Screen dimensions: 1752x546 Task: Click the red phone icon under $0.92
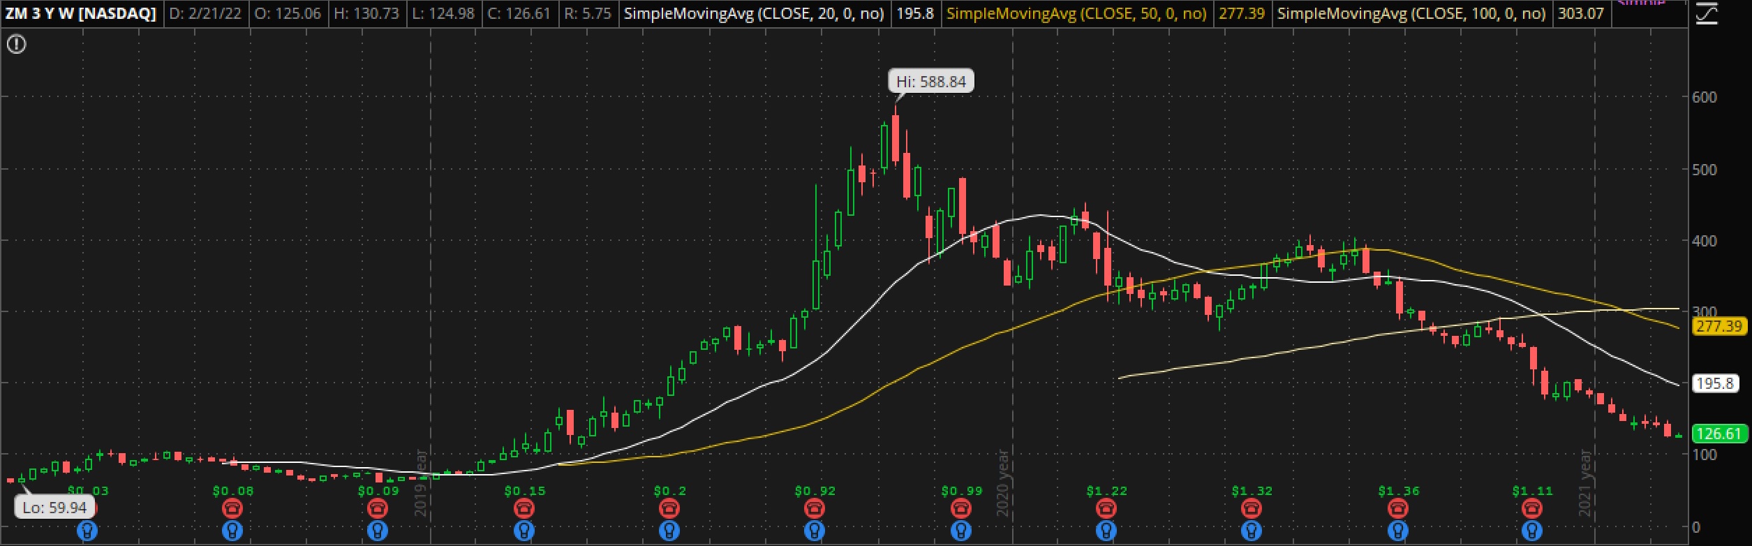(815, 508)
